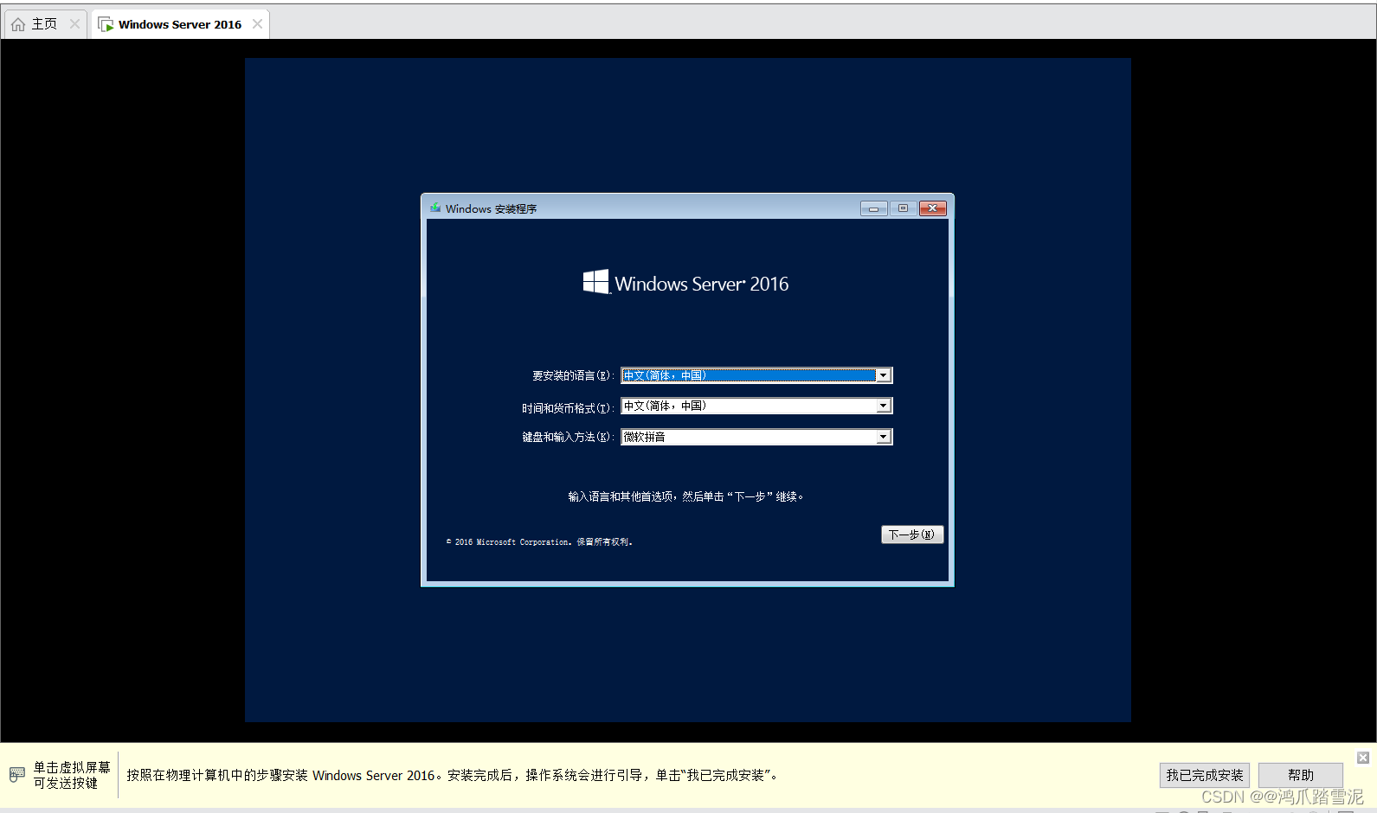The width and height of the screenshot is (1377, 813).
Task: Click the Windows setup title bar icon
Action: pyautogui.click(x=435, y=208)
